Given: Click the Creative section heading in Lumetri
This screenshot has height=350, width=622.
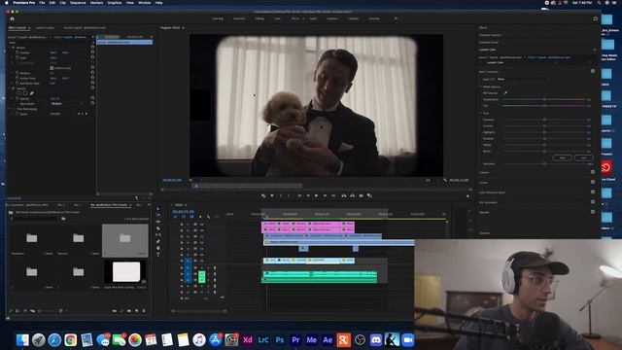Looking at the screenshot, I should pos(484,172).
